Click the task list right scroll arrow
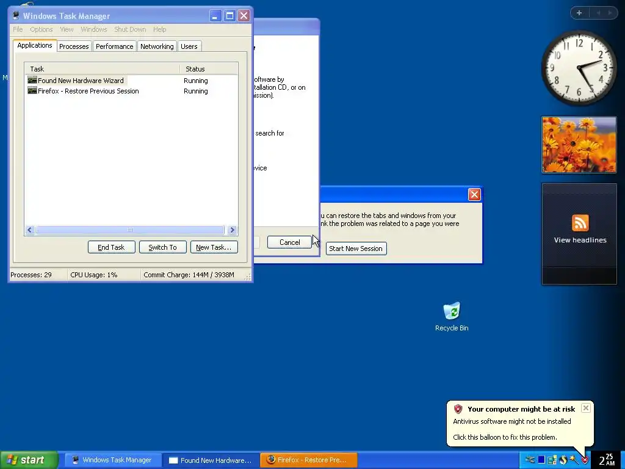625x469 pixels. point(233,230)
